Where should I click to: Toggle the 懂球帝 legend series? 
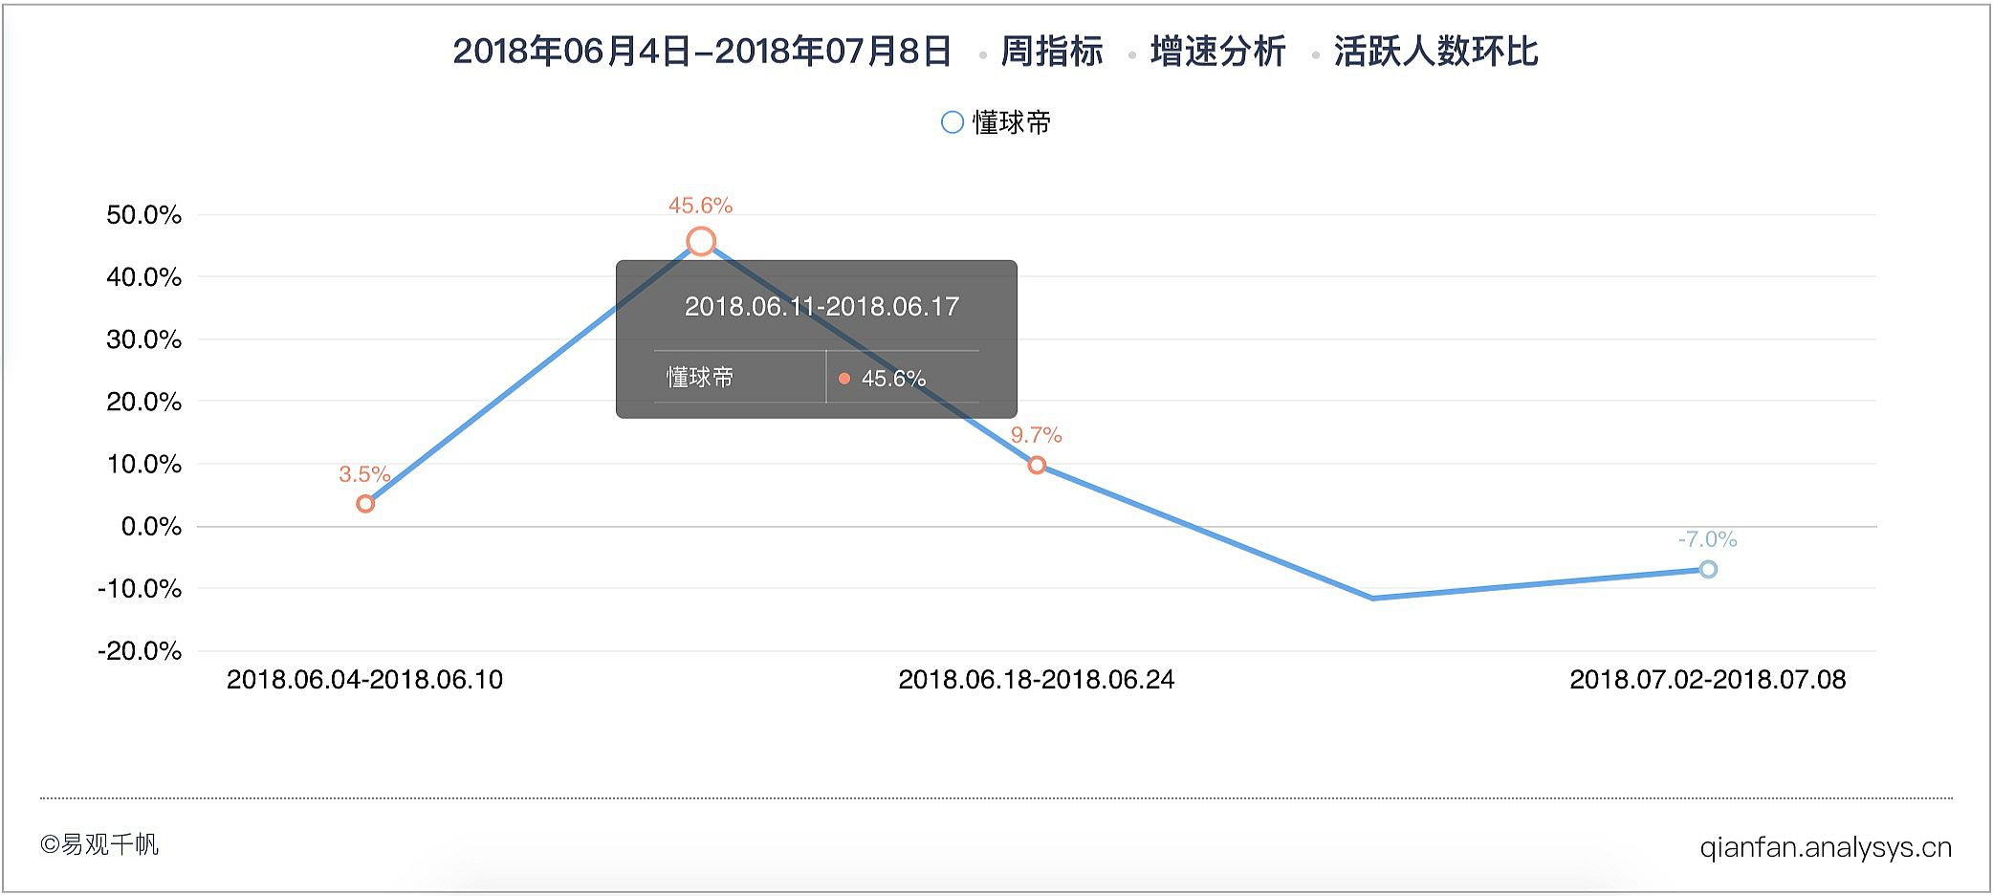tap(996, 122)
